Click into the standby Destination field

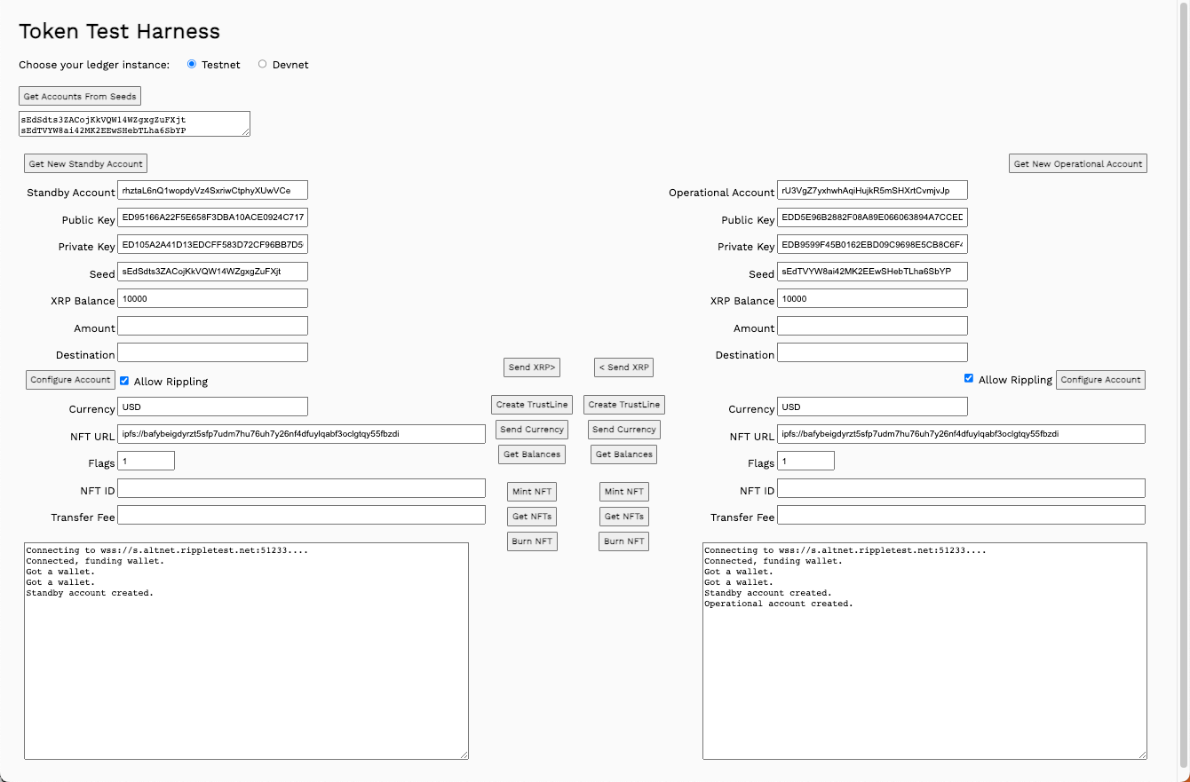212,352
